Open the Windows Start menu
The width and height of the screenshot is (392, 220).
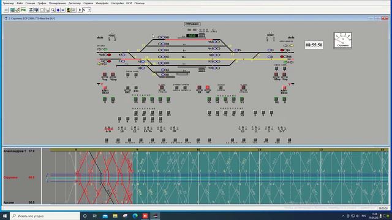click(x=5, y=216)
